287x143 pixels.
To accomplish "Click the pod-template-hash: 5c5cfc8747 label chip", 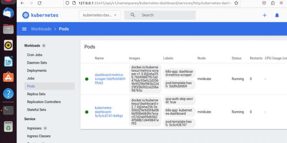I will pyautogui.click(x=179, y=123).
